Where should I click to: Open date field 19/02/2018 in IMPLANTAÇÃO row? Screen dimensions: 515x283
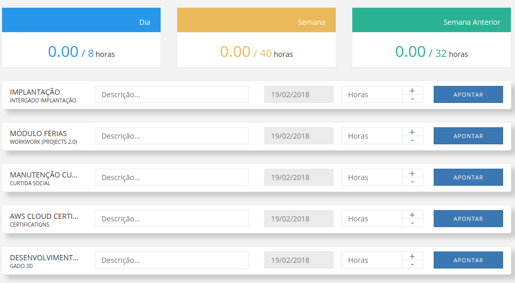pyautogui.click(x=299, y=95)
